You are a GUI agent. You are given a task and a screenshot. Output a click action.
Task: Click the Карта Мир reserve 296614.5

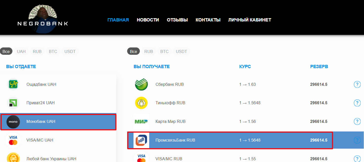pos(319,122)
